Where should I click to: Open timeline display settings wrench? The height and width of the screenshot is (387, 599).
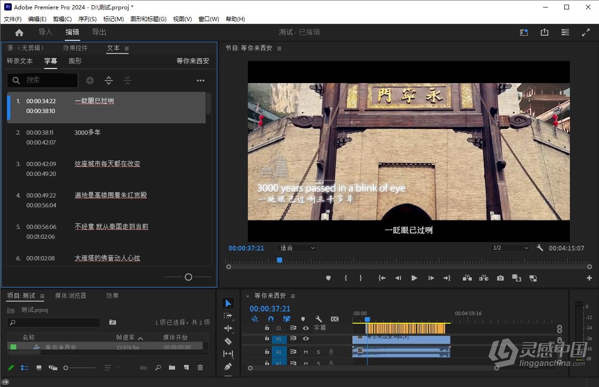click(x=319, y=319)
